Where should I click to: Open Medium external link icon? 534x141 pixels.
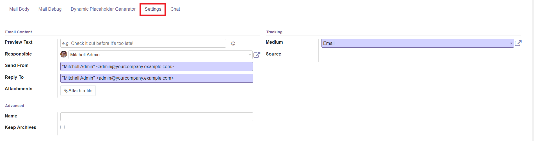(x=518, y=43)
